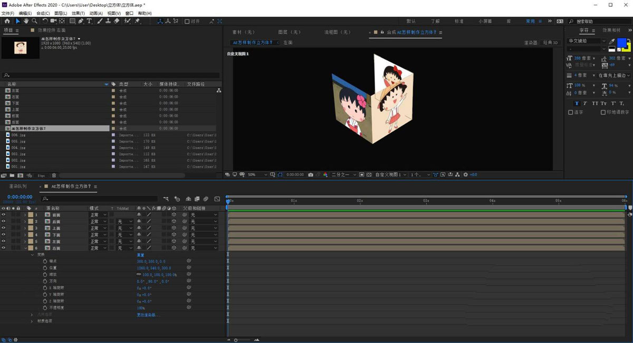The width and height of the screenshot is (633, 343).
Task: Open the 华文琥珀 font dropdown
Action: tap(587, 41)
